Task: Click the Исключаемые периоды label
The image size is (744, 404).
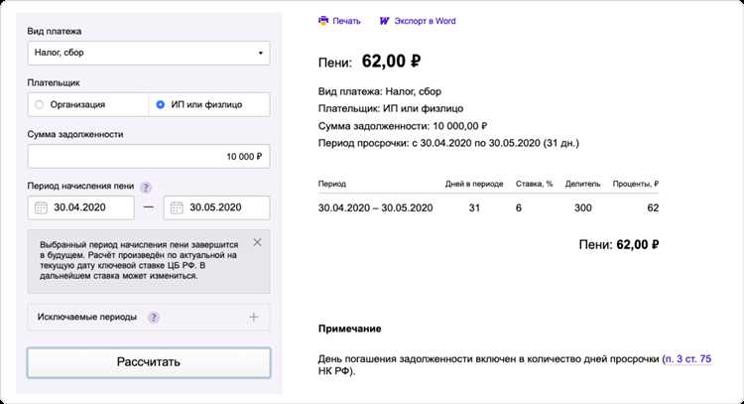Action: click(x=87, y=317)
